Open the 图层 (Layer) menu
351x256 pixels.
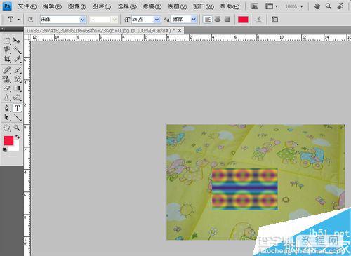(x=102, y=6)
